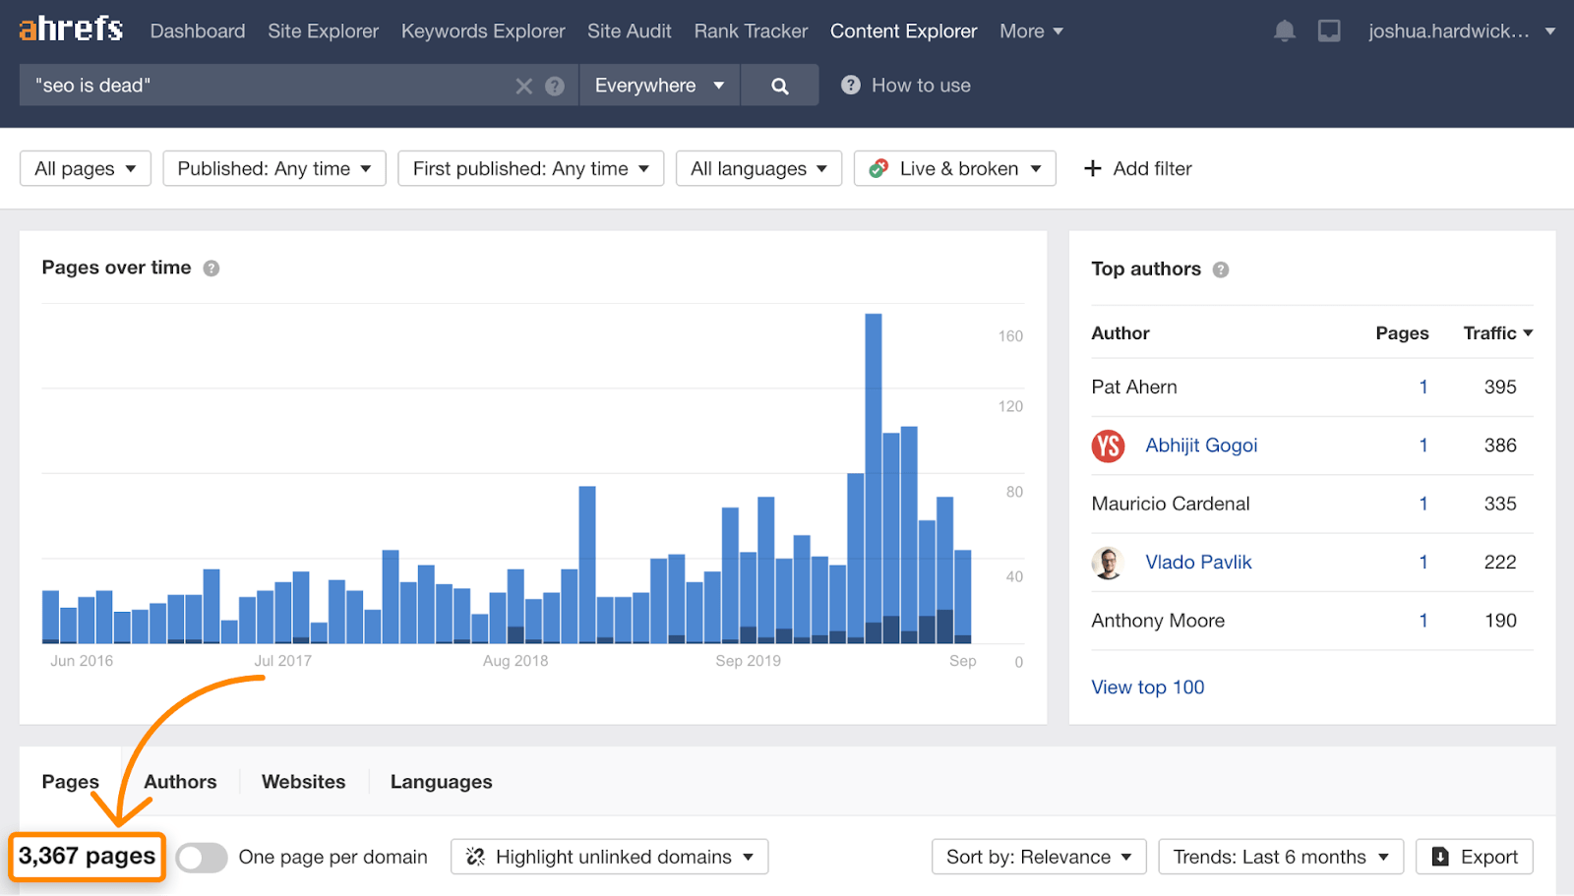Screen dimensions: 1574x896
Task: Clear the search query with X icon
Action: 523,87
